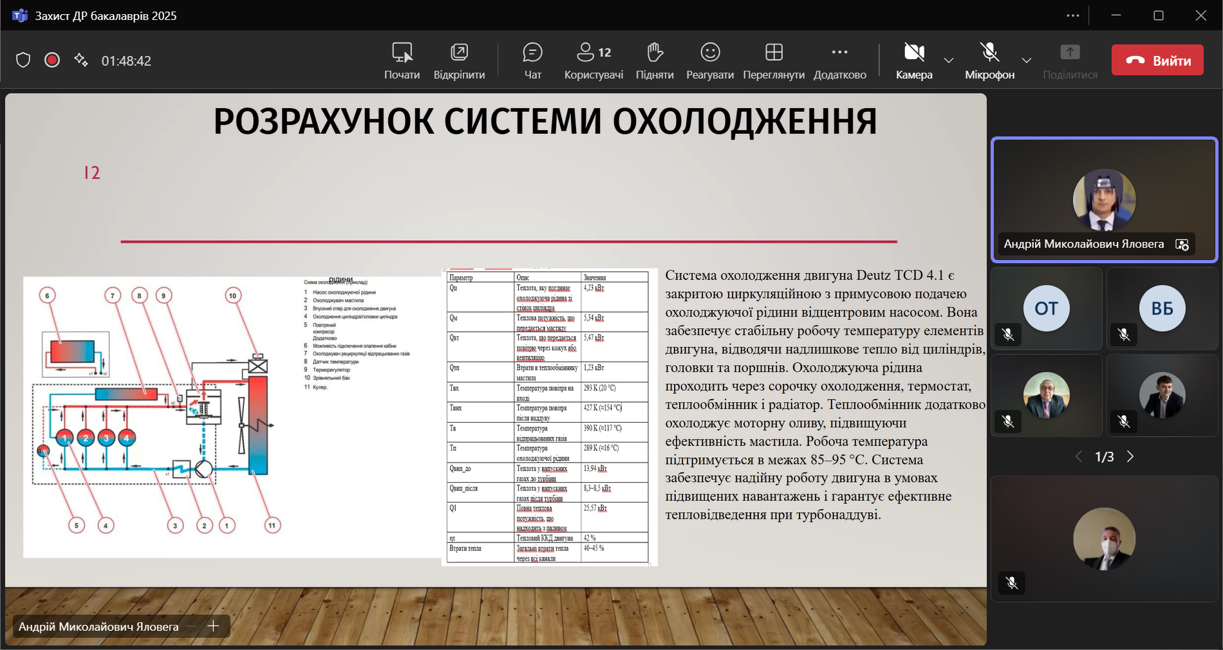Expand camera options dropdown arrow
The height and width of the screenshot is (650, 1223).
tap(949, 60)
